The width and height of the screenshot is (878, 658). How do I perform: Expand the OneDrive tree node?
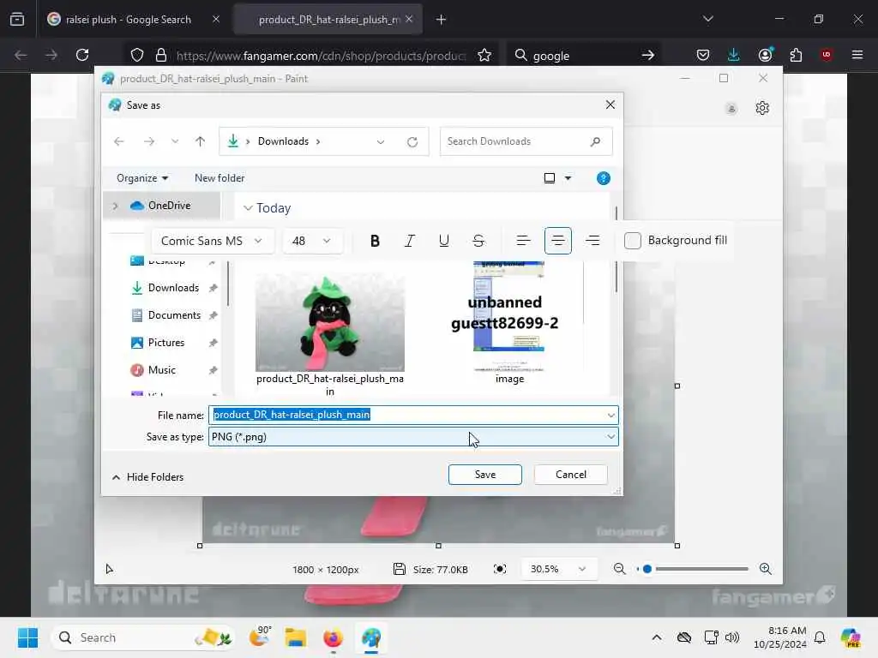[x=116, y=206]
